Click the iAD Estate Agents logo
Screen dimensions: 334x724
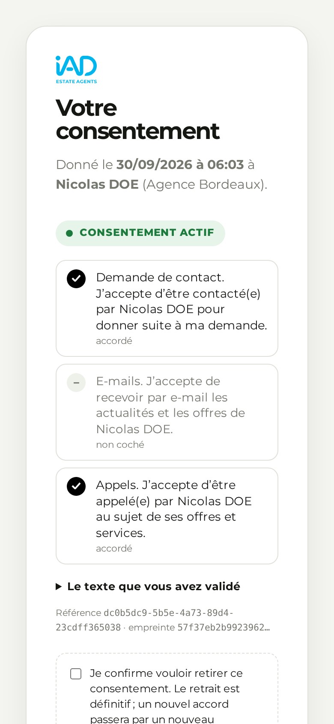76,69
